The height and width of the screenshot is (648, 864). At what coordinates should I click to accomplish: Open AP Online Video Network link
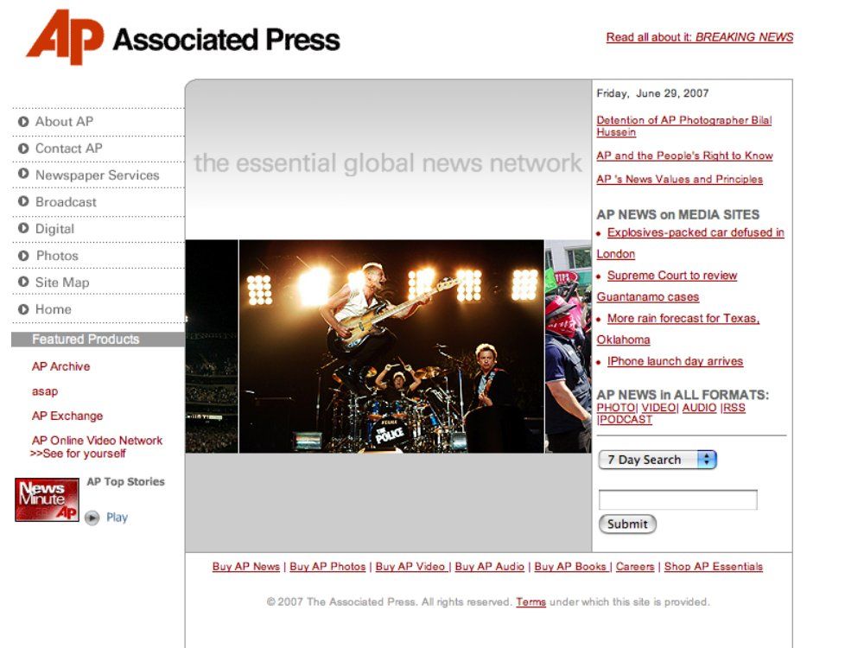point(97,441)
